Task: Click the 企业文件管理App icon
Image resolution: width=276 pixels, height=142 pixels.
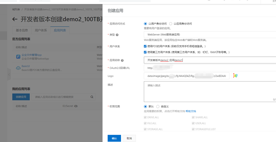Action: [18, 57]
